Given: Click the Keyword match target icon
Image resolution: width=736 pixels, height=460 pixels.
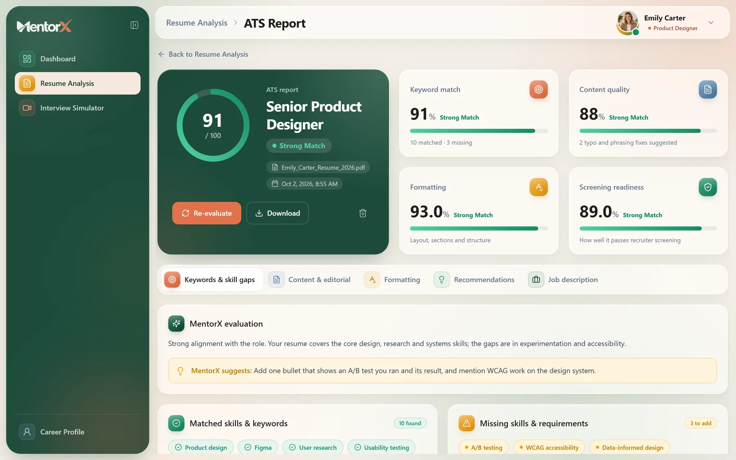Looking at the screenshot, I should [539, 90].
